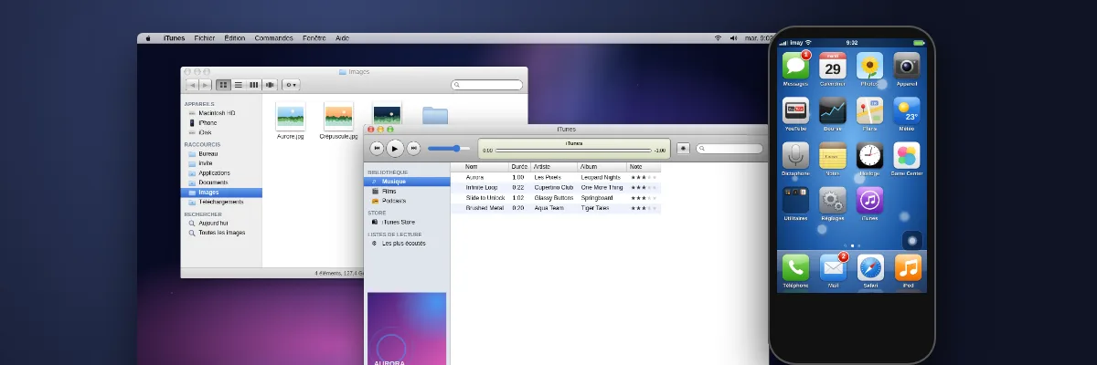Open the Météo weather app
Image resolution: width=1097 pixels, height=365 pixels.
906,110
